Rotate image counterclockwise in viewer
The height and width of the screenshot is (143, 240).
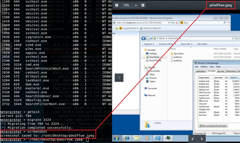193,139
